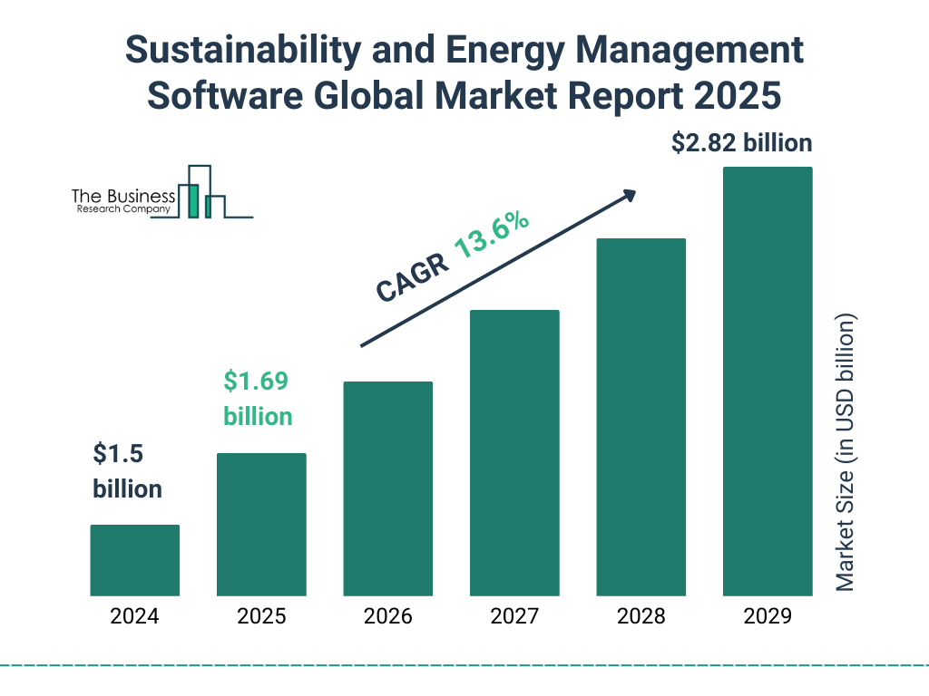Click the '2028' axis year label

(x=641, y=616)
